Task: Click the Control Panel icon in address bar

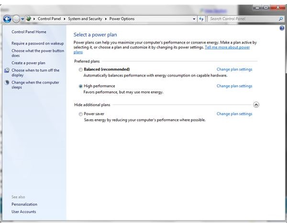Action: tap(29, 19)
